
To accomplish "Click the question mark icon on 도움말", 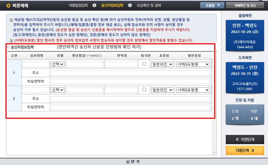I will coord(218,6).
